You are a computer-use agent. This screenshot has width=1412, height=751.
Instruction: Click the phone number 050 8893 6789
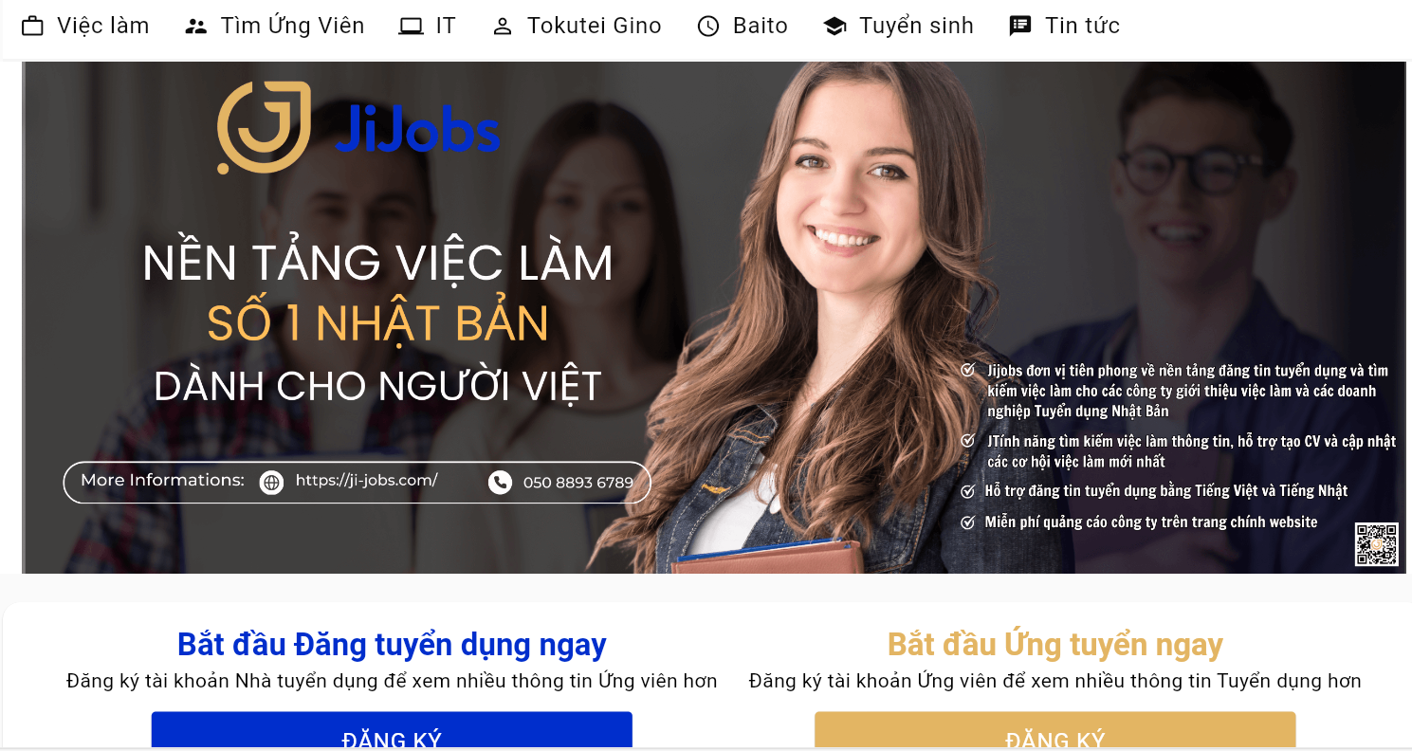click(578, 483)
